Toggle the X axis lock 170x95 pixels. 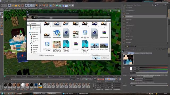[x=27, y=6]
